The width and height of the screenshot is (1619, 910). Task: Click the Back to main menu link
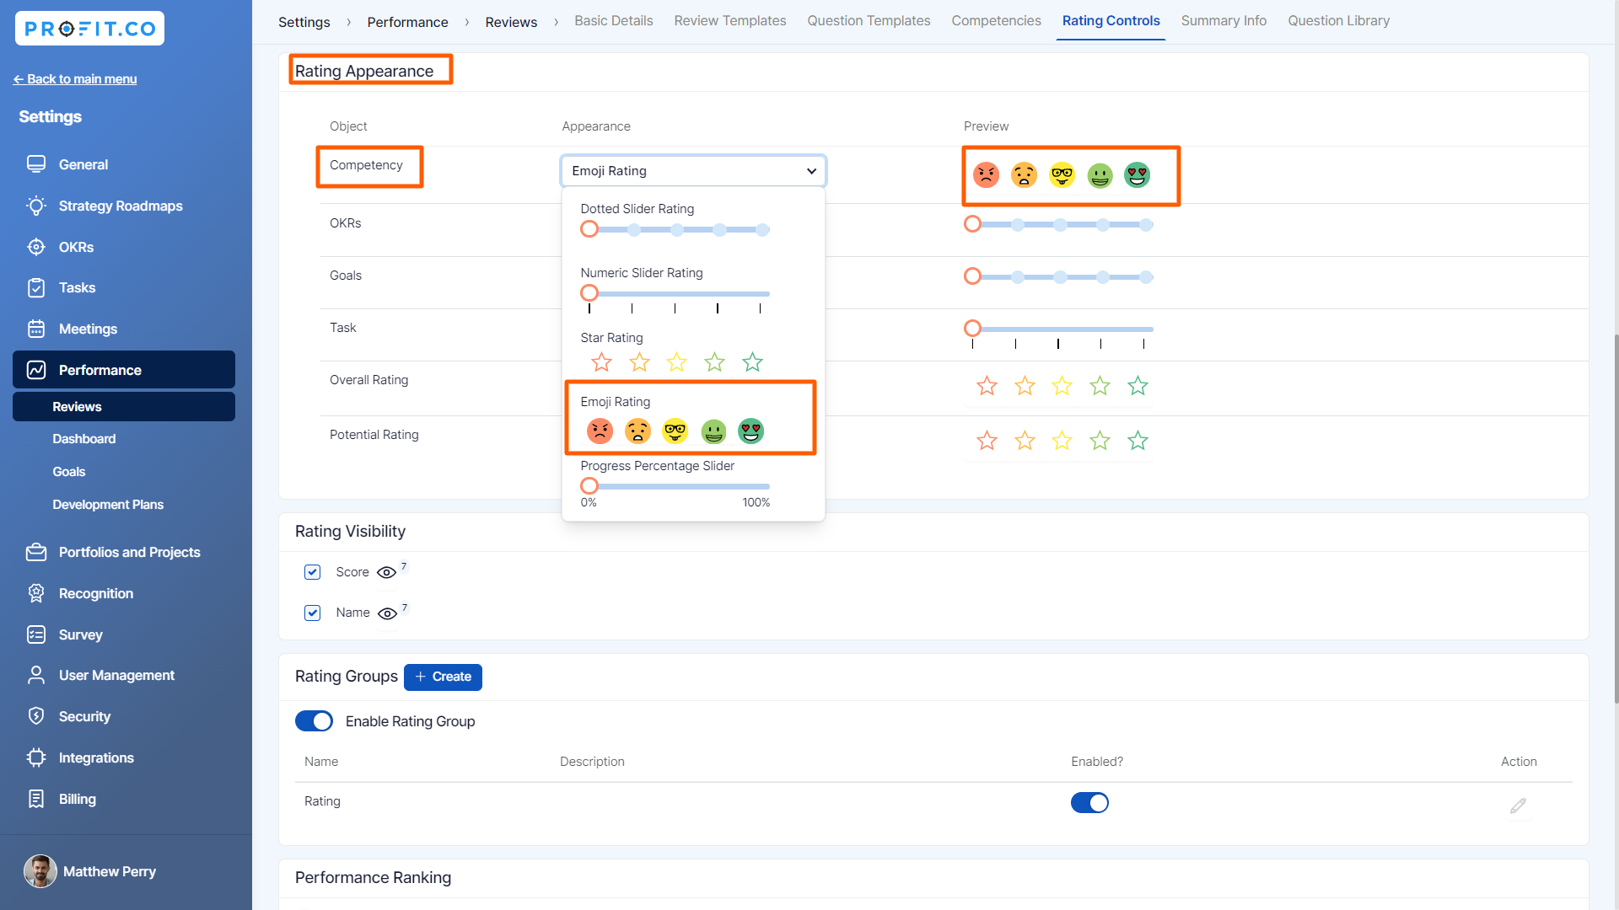(x=75, y=79)
